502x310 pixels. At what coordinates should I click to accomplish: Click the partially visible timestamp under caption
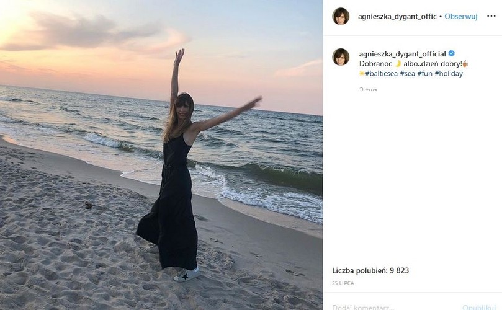click(x=368, y=89)
